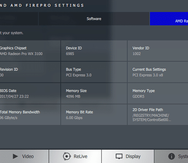Click Memory Size value 4096 MB
The image size is (188, 163).
(73, 97)
